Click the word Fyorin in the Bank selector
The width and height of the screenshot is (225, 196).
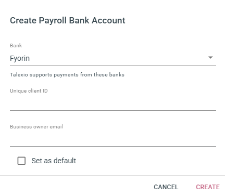(x=20, y=58)
